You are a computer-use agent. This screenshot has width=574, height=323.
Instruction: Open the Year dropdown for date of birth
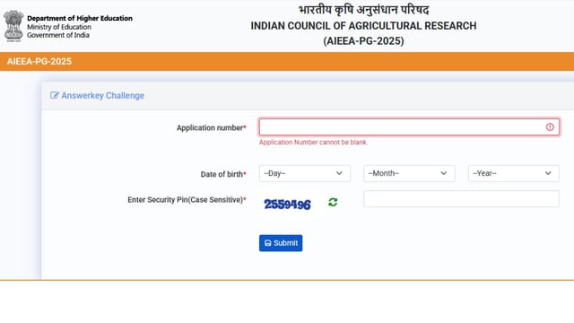[513, 173]
